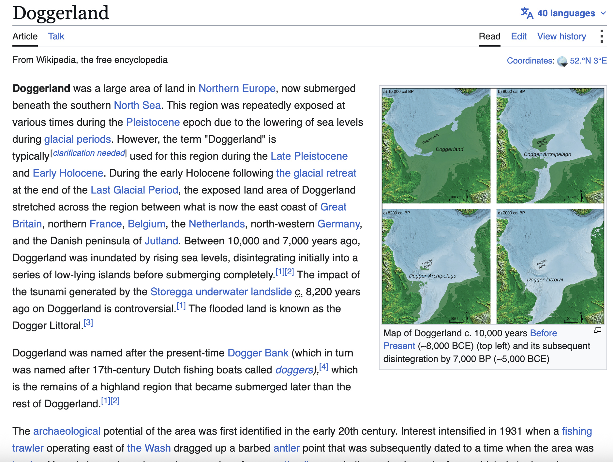Follow the doggers italic link

[294, 370]
